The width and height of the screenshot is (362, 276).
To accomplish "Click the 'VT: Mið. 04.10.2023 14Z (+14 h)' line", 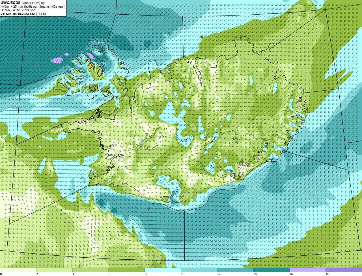I will click(x=23, y=14).
